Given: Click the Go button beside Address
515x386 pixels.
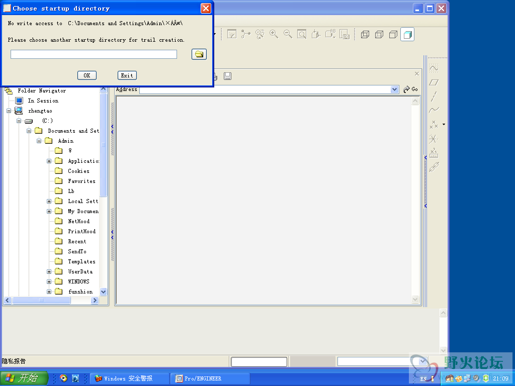Looking at the screenshot, I should click(x=410, y=89).
